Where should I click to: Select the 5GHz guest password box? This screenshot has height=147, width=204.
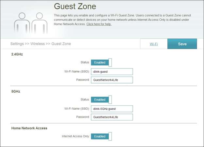(x=112, y=117)
